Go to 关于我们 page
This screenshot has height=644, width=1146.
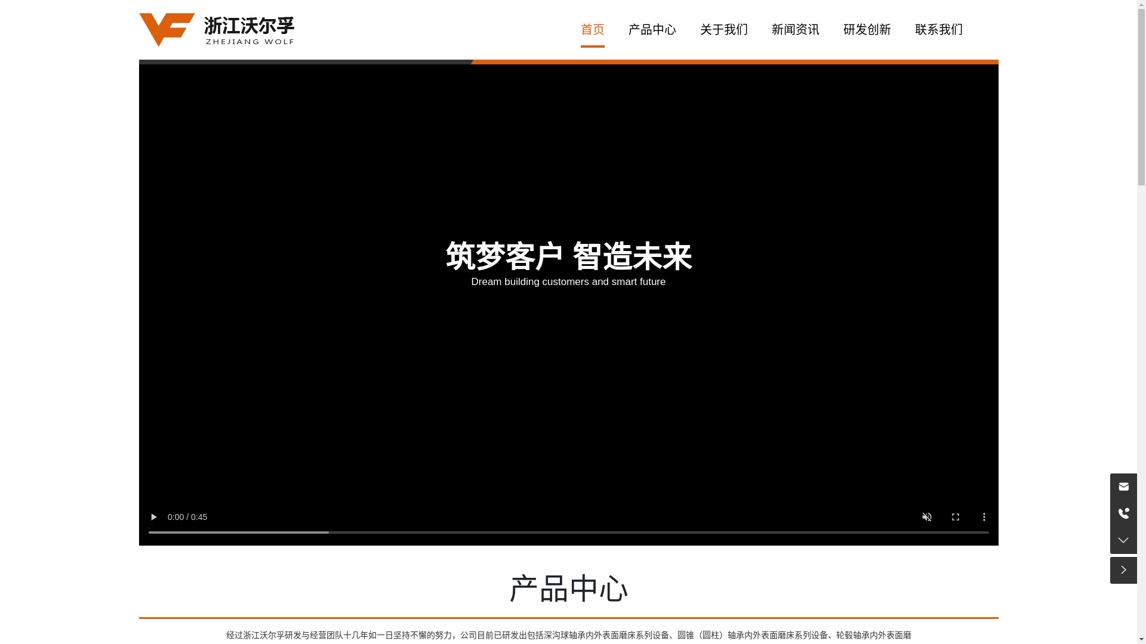tap(723, 30)
